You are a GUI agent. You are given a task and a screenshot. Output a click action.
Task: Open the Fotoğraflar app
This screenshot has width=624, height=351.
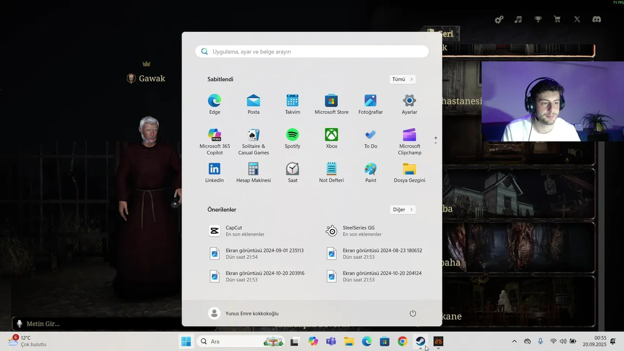[370, 104]
